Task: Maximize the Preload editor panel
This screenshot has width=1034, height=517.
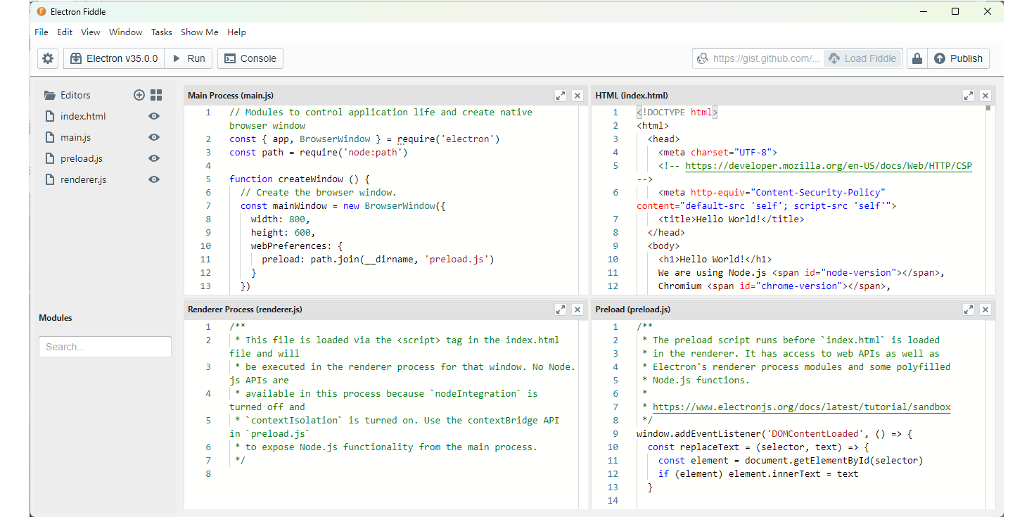Action: pos(969,309)
